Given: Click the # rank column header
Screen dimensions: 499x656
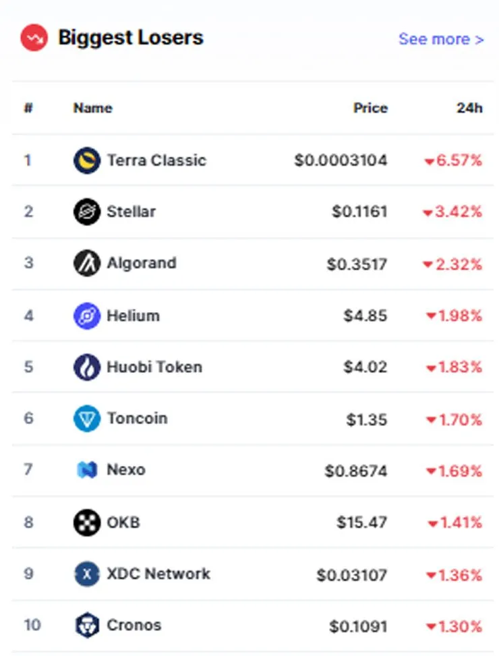Looking at the screenshot, I should point(28,108).
